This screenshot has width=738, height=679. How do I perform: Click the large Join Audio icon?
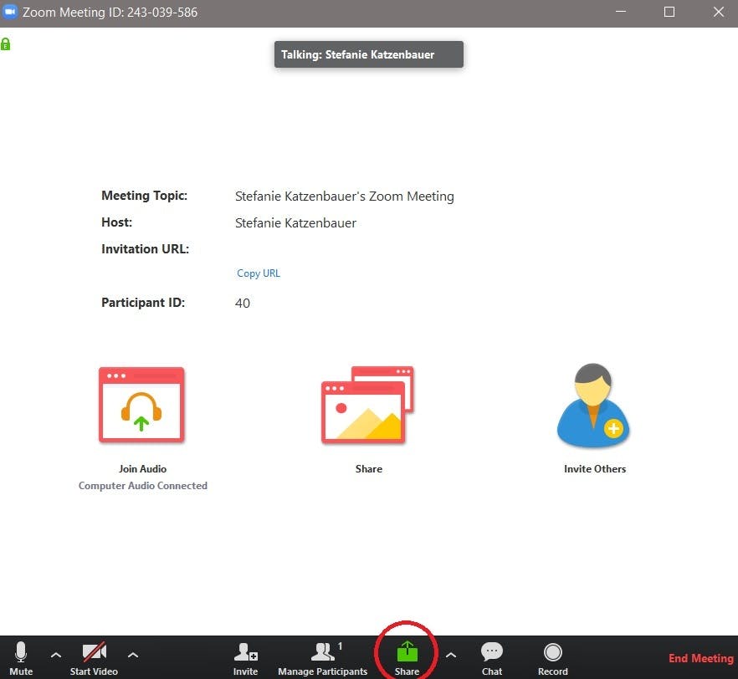[x=141, y=405]
